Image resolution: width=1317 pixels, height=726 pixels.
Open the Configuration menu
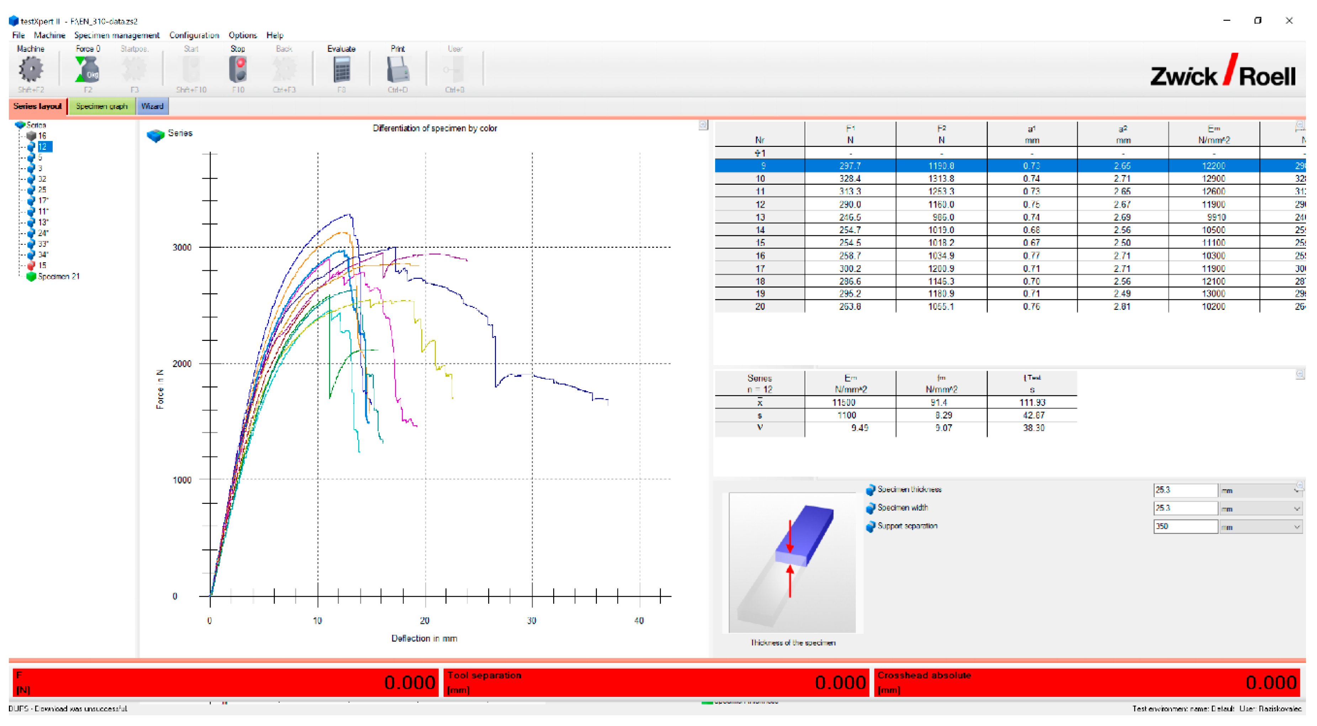click(194, 35)
